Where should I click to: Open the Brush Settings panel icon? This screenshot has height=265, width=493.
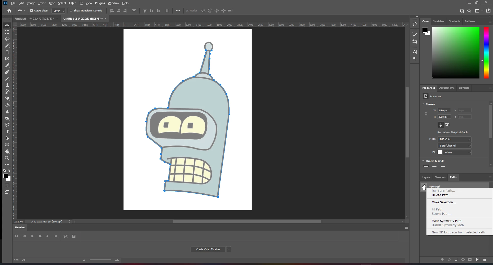click(x=415, y=34)
